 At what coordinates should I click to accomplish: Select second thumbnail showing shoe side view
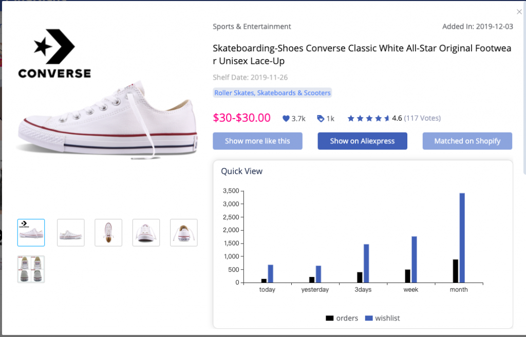(71, 233)
